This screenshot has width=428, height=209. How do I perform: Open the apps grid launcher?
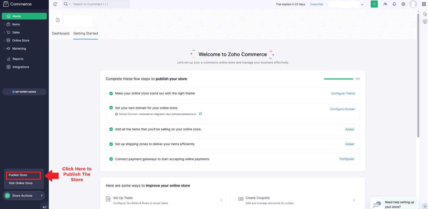point(424,4)
